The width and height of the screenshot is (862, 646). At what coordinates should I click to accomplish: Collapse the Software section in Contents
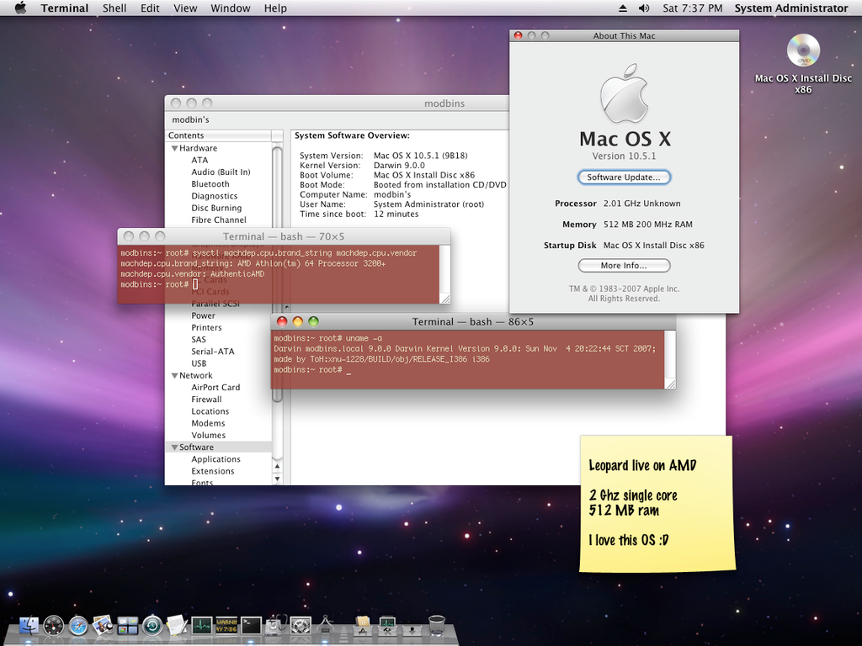174,447
